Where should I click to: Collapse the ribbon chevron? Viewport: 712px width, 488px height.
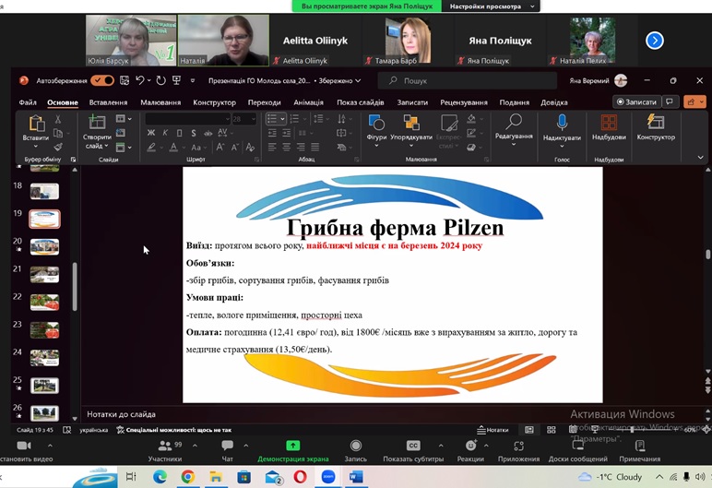pos(700,157)
